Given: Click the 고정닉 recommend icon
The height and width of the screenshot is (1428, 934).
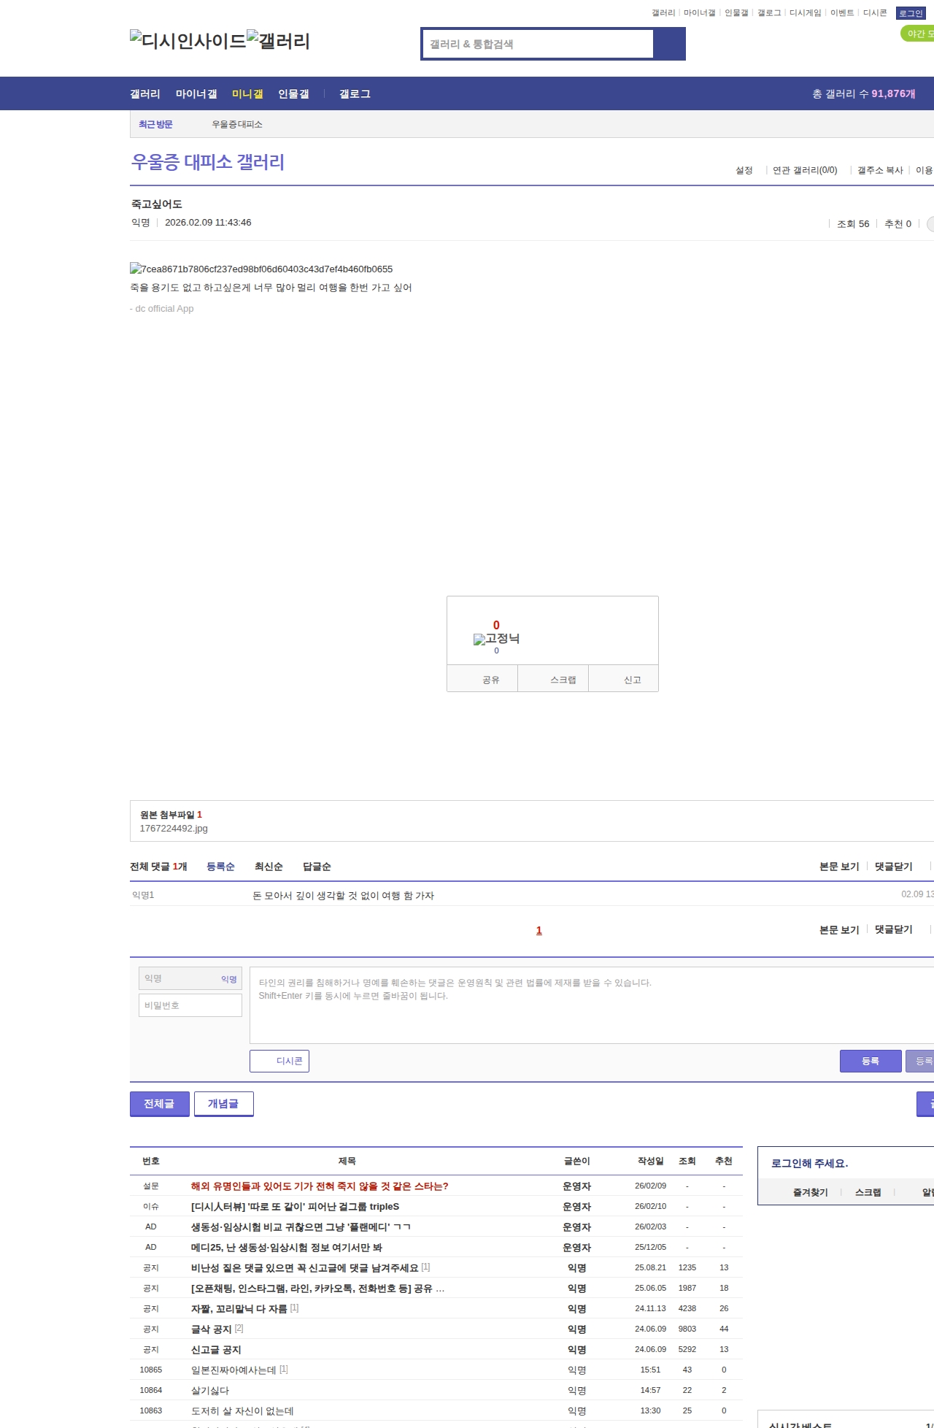Looking at the screenshot, I should coord(496,639).
